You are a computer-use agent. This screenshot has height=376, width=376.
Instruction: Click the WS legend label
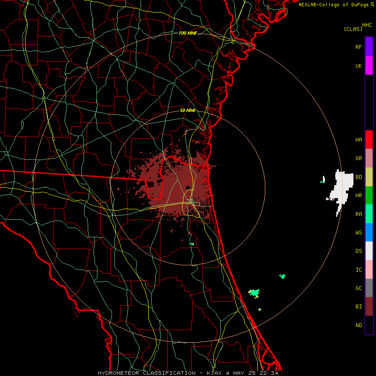click(x=358, y=233)
